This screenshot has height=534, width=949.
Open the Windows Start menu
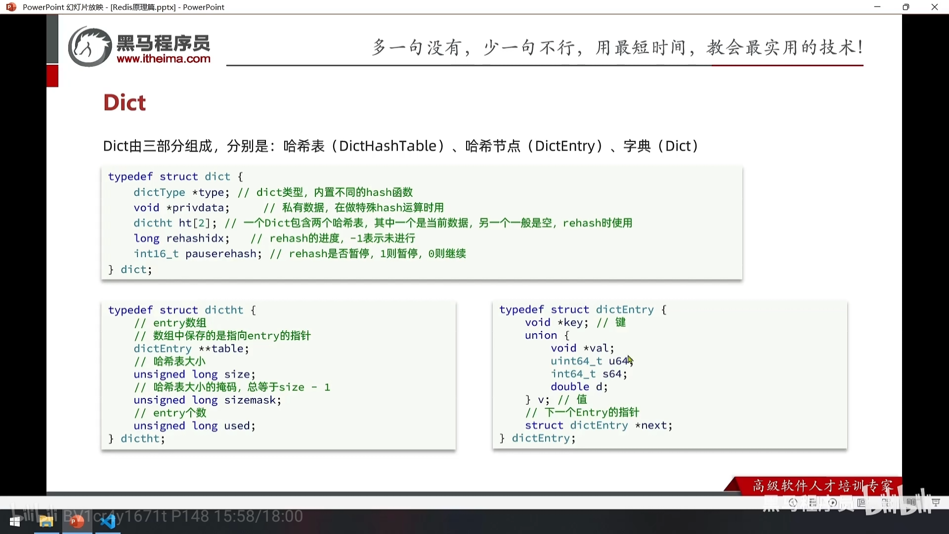click(15, 522)
